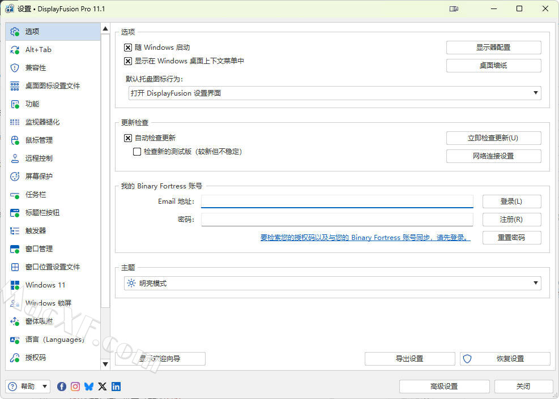Click the sidebar scroll down arrow

(105, 364)
